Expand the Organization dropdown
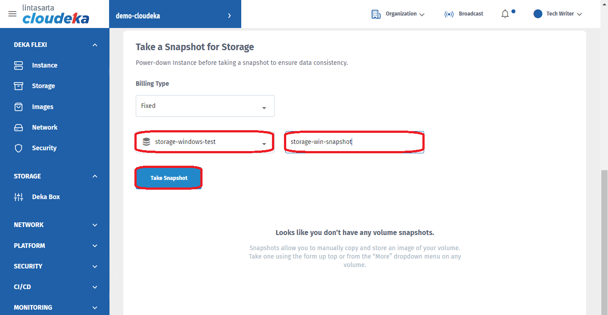The width and height of the screenshot is (608, 315). (x=398, y=14)
